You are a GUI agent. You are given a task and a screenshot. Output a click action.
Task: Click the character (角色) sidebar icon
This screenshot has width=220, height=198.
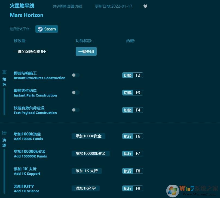(x=4, y=72)
